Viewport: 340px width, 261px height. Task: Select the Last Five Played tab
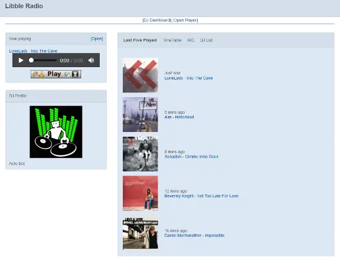(140, 40)
